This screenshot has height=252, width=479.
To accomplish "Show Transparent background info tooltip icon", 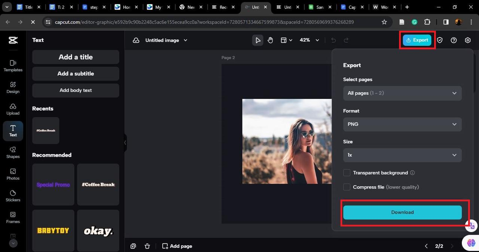I will pyautogui.click(x=412, y=173).
